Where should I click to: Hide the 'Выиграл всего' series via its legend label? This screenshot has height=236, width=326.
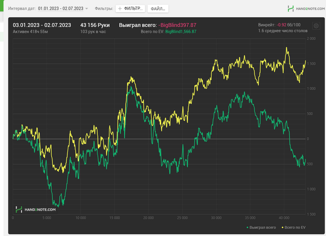pyautogui.click(x=263, y=228)
